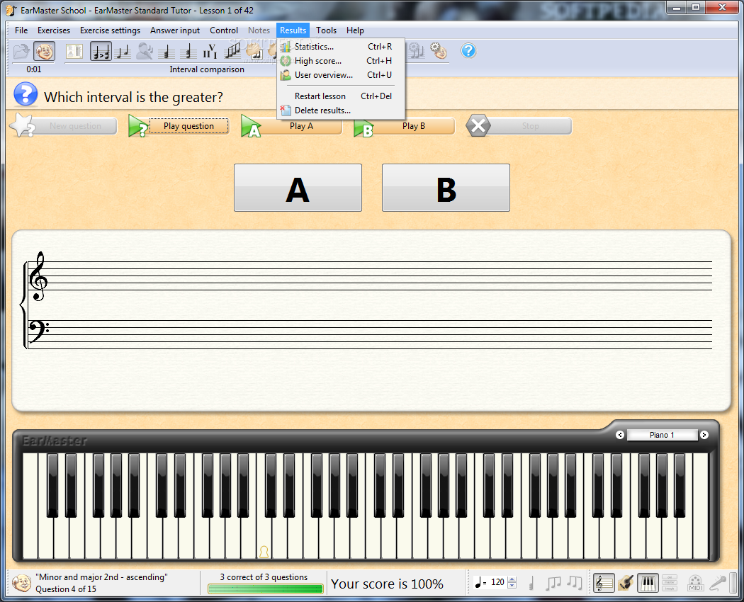Open the File menu

point(21,30)
